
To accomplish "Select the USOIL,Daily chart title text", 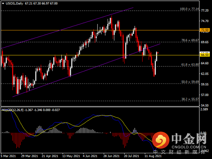I will pos(15,3).
